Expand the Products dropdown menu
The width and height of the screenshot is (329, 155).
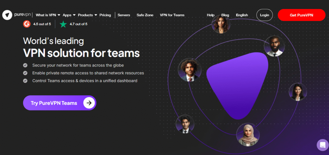point(87,15)
